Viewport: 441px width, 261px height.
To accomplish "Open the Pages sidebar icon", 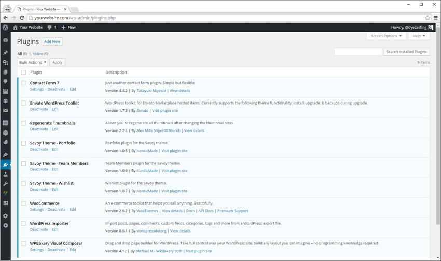I will 5,72.
